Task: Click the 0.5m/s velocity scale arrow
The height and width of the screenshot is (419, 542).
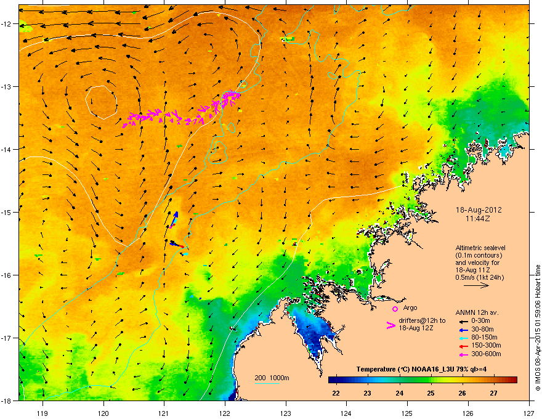Action: 476,285
